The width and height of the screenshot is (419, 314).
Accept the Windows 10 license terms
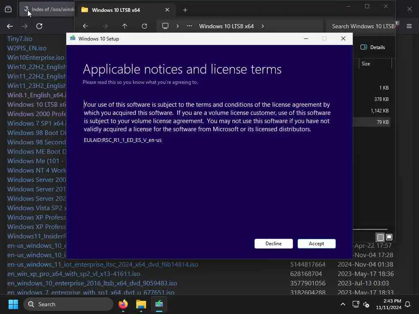(x=316, y=244)
